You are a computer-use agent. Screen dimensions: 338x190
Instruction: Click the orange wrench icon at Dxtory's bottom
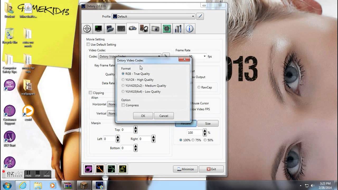click(100, 169)
